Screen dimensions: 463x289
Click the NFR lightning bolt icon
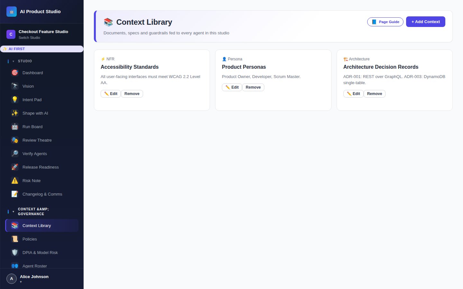coord(103,59)
